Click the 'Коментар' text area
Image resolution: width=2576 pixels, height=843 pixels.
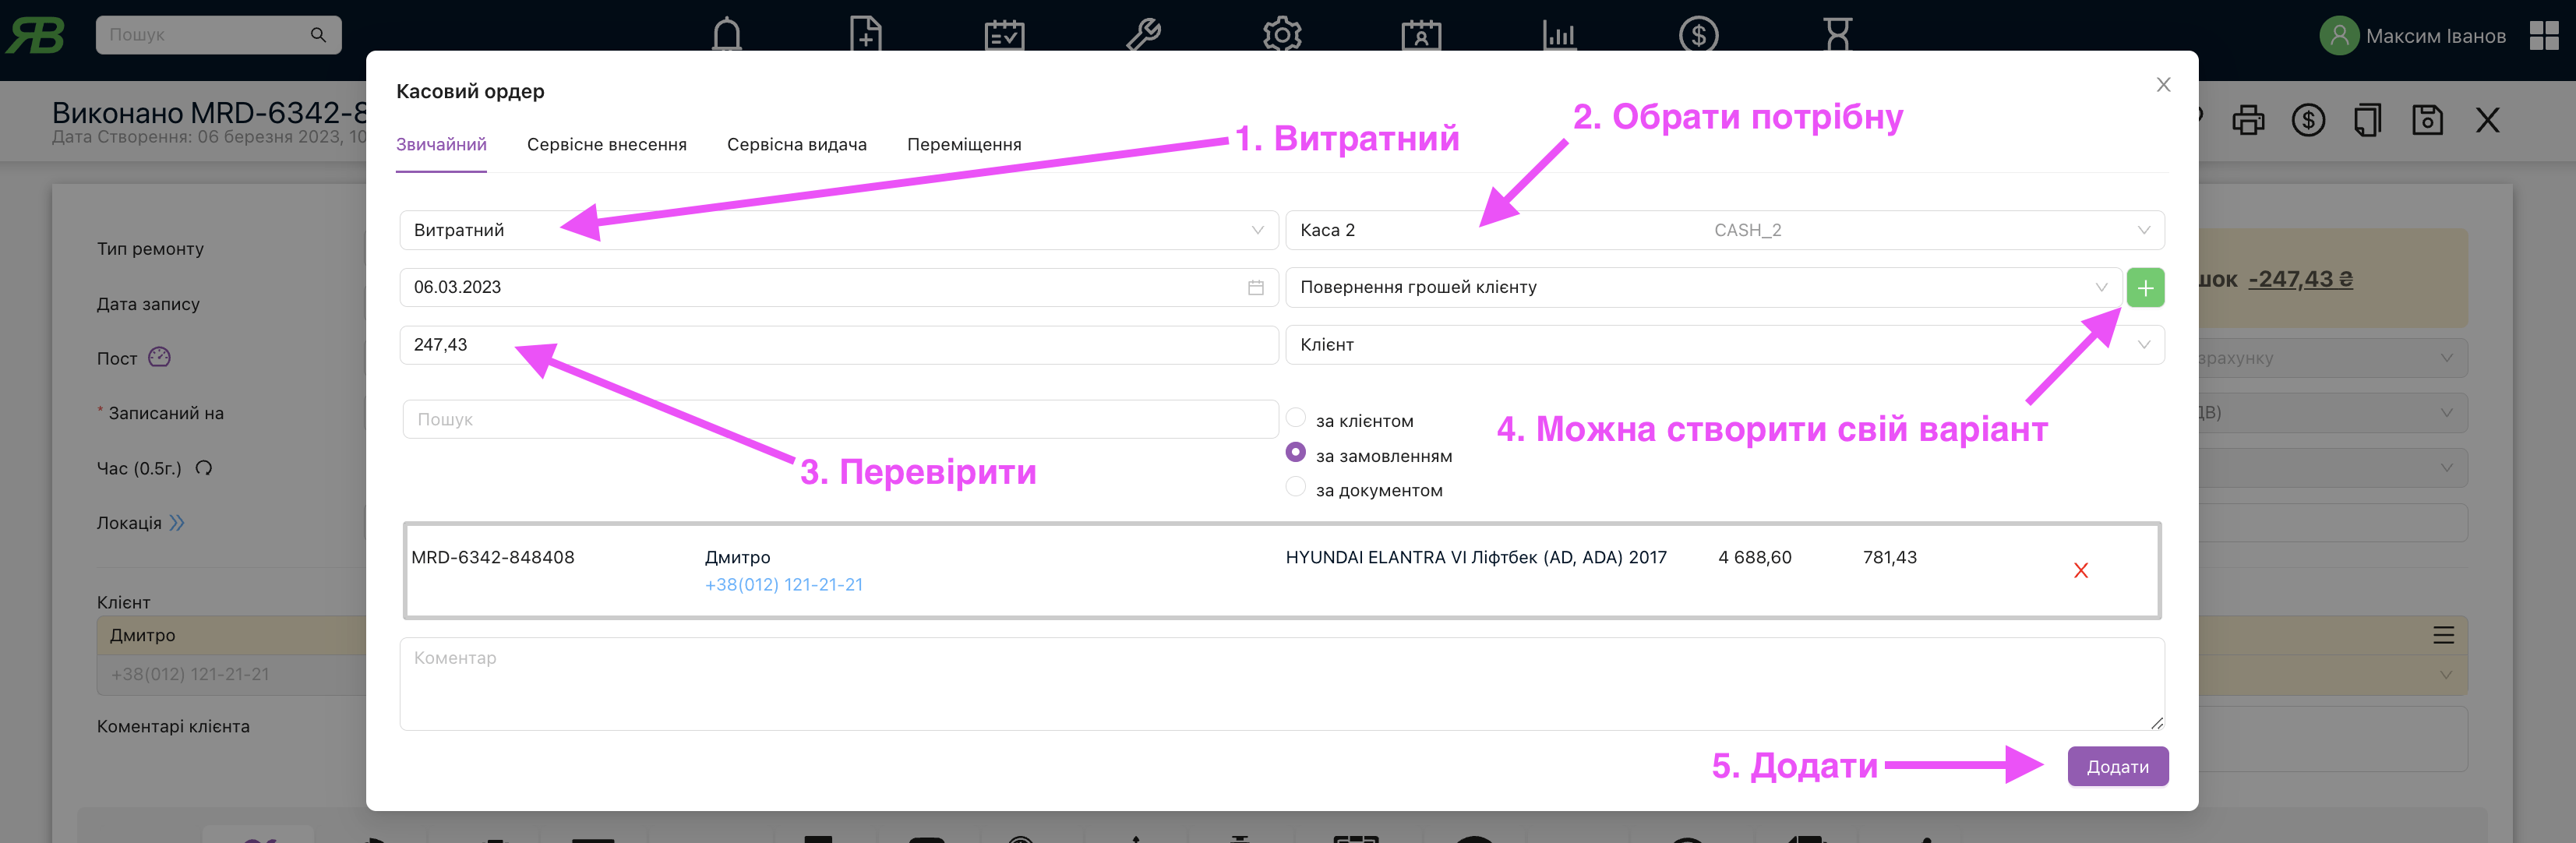1281,684
